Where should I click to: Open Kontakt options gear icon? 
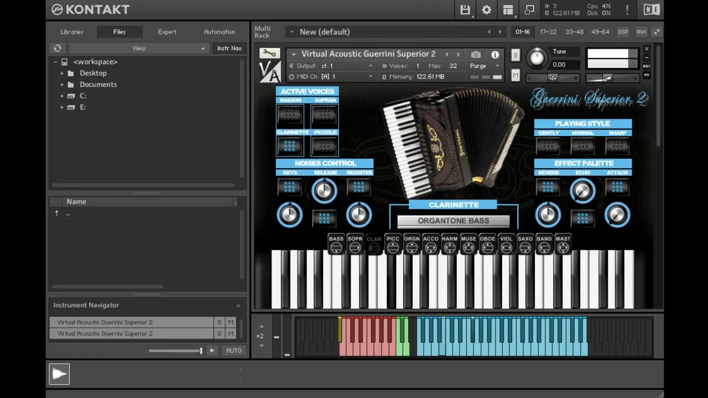pos(486,10)
